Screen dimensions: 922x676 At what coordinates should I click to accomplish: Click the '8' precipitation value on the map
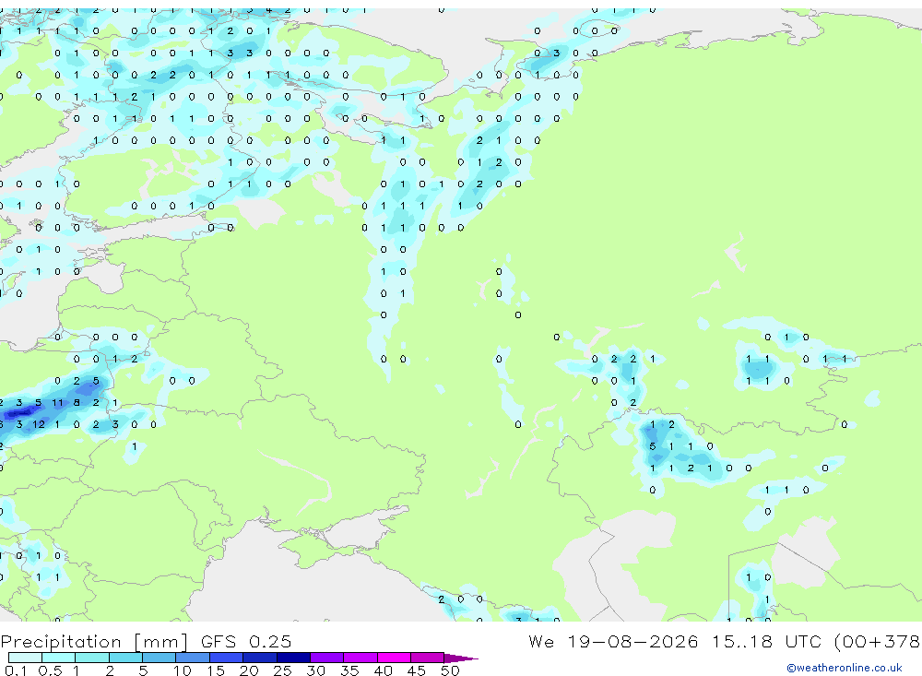click(x=77, y=403)
